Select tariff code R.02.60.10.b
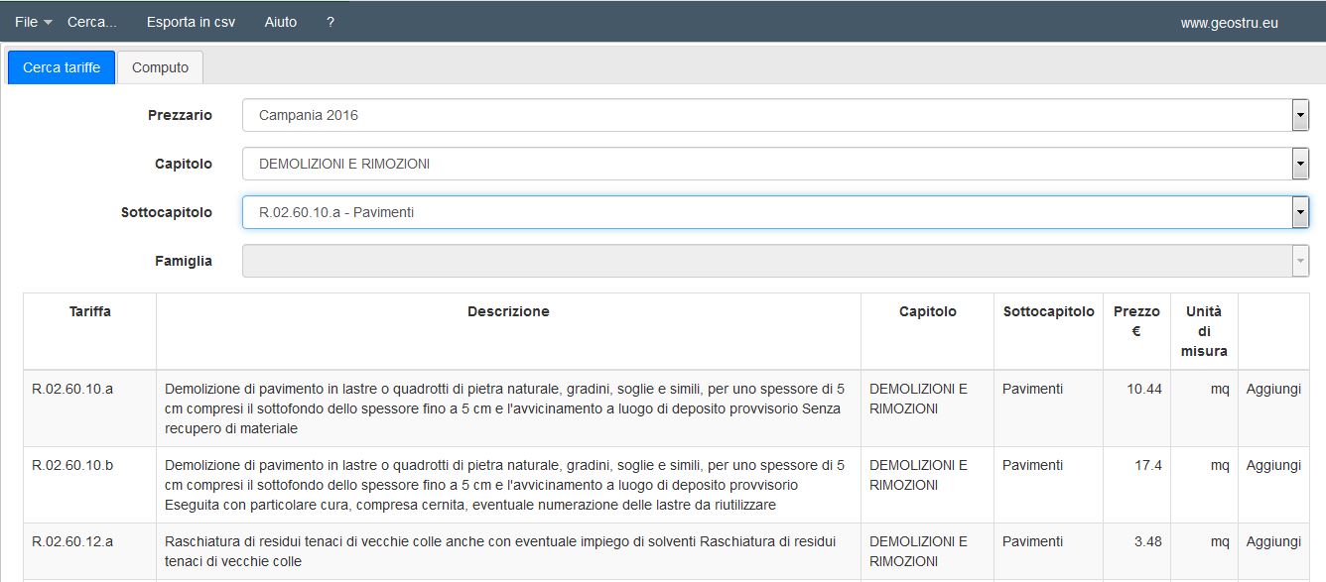Image resolution: width=1326 pixels, height=582 pixels. [72, 465]
